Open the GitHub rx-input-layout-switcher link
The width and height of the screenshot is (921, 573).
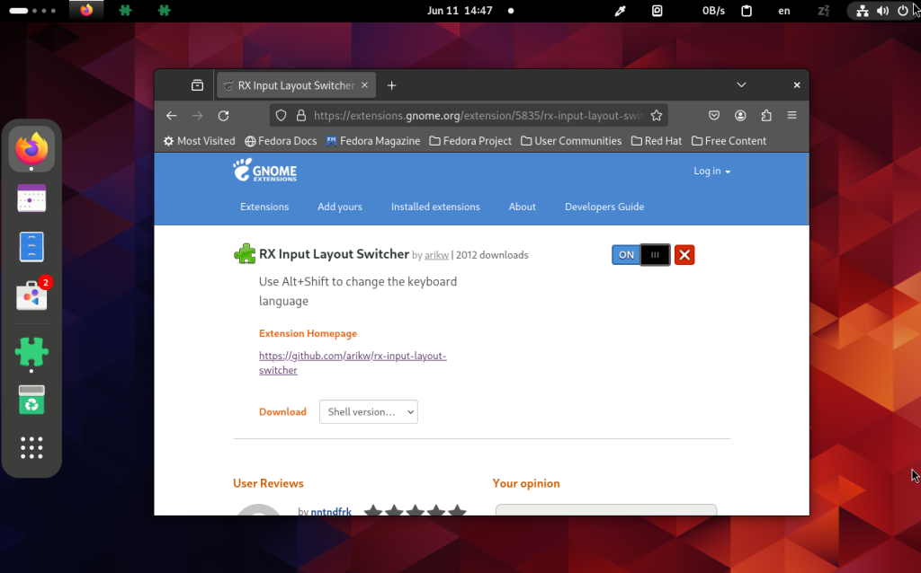pyautogui.click(x=353, y=363)
